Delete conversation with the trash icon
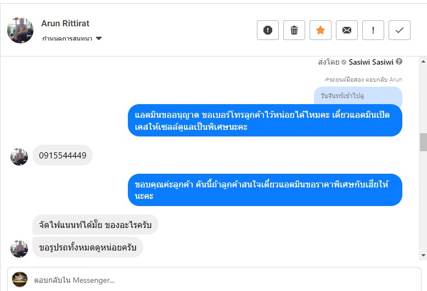The height and width of the screenshot is (291, 427). (294, 30)
